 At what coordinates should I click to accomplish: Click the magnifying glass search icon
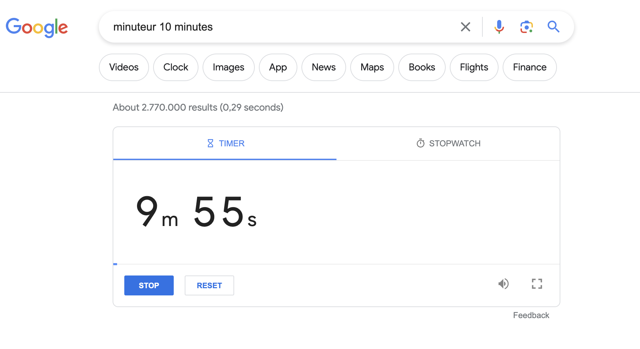click(553, 26)
